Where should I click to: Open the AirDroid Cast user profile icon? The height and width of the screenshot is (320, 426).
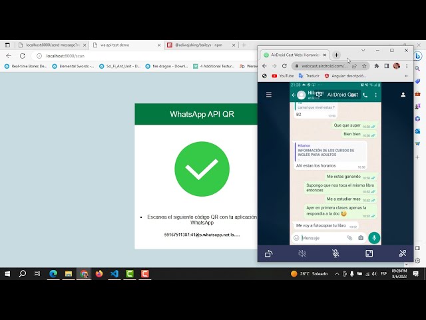403,95
